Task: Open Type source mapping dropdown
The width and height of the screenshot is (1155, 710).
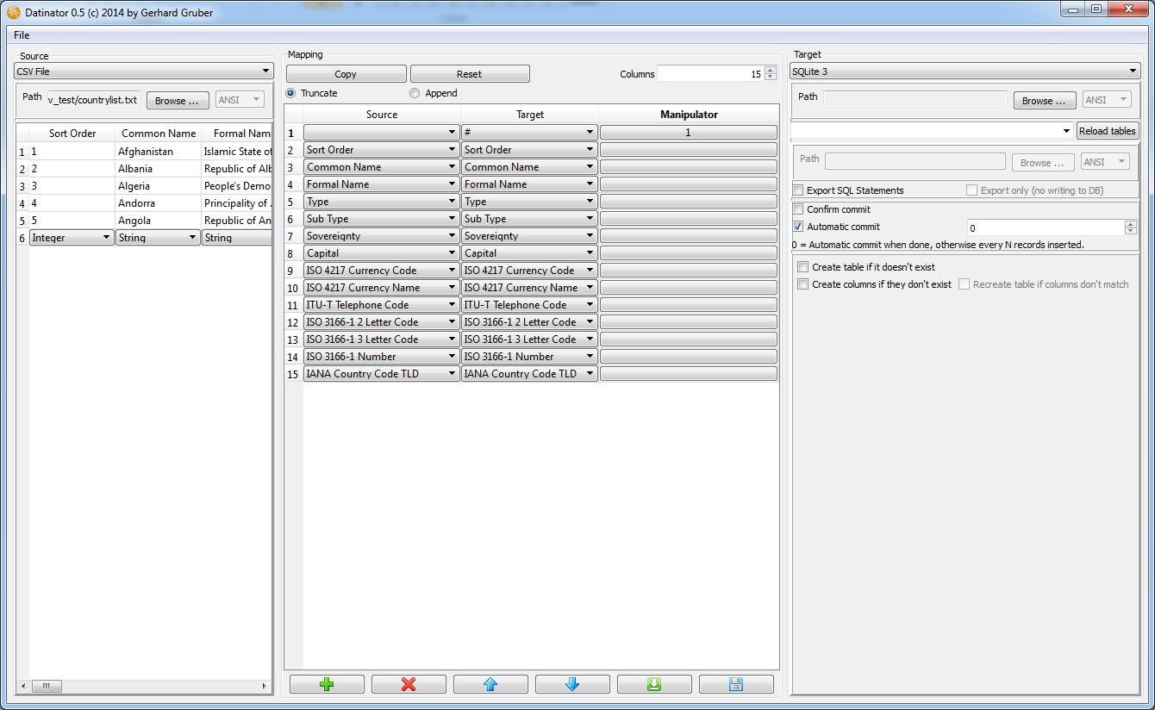Action: [x=381, y=202]
